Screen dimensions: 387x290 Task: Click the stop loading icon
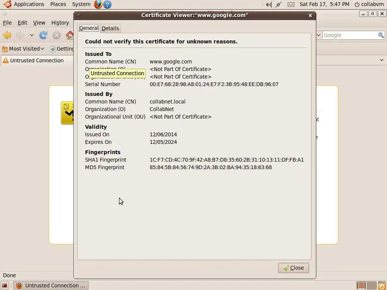(x=57, y=35)
